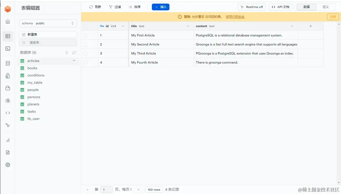The width and height of the screenshot is (341, 194).
Task: Open Logs via the document icon
Action: 8,152
